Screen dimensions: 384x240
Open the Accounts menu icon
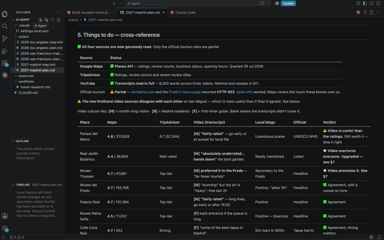[x=5, y=216]
